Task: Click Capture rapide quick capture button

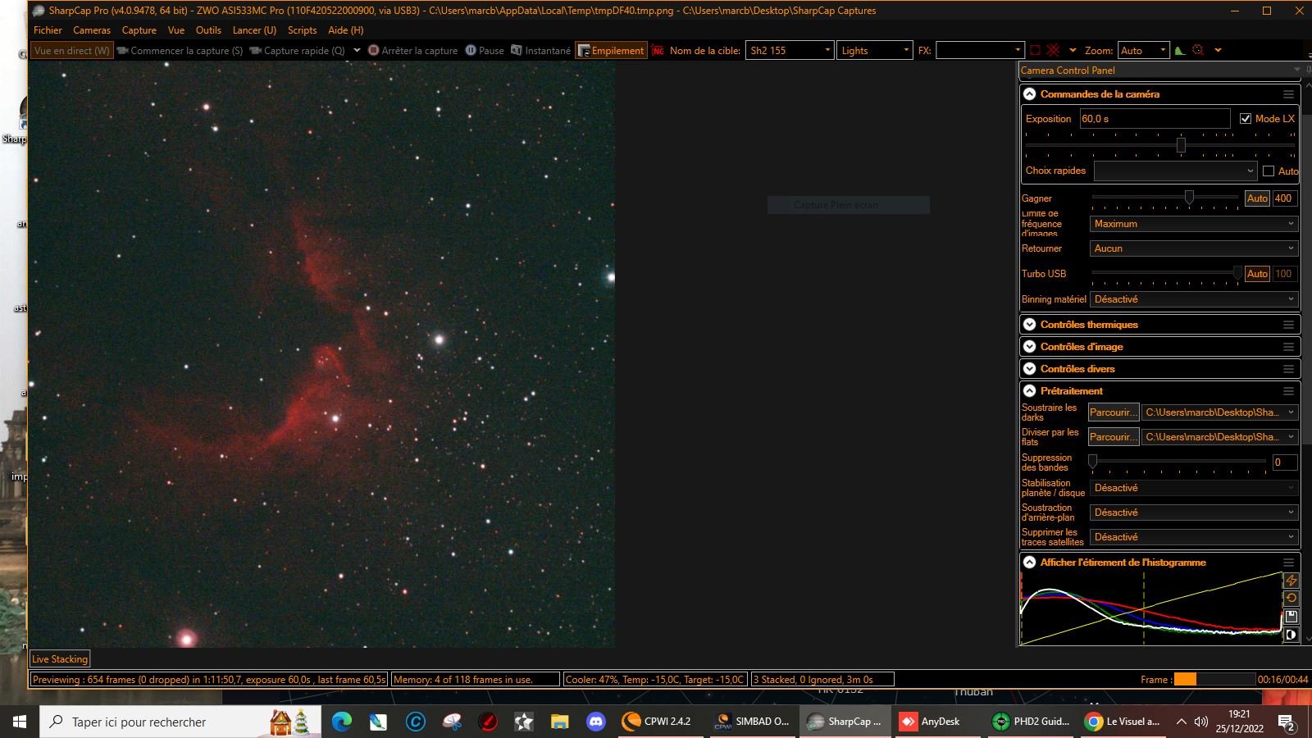Action: point(297,51)
